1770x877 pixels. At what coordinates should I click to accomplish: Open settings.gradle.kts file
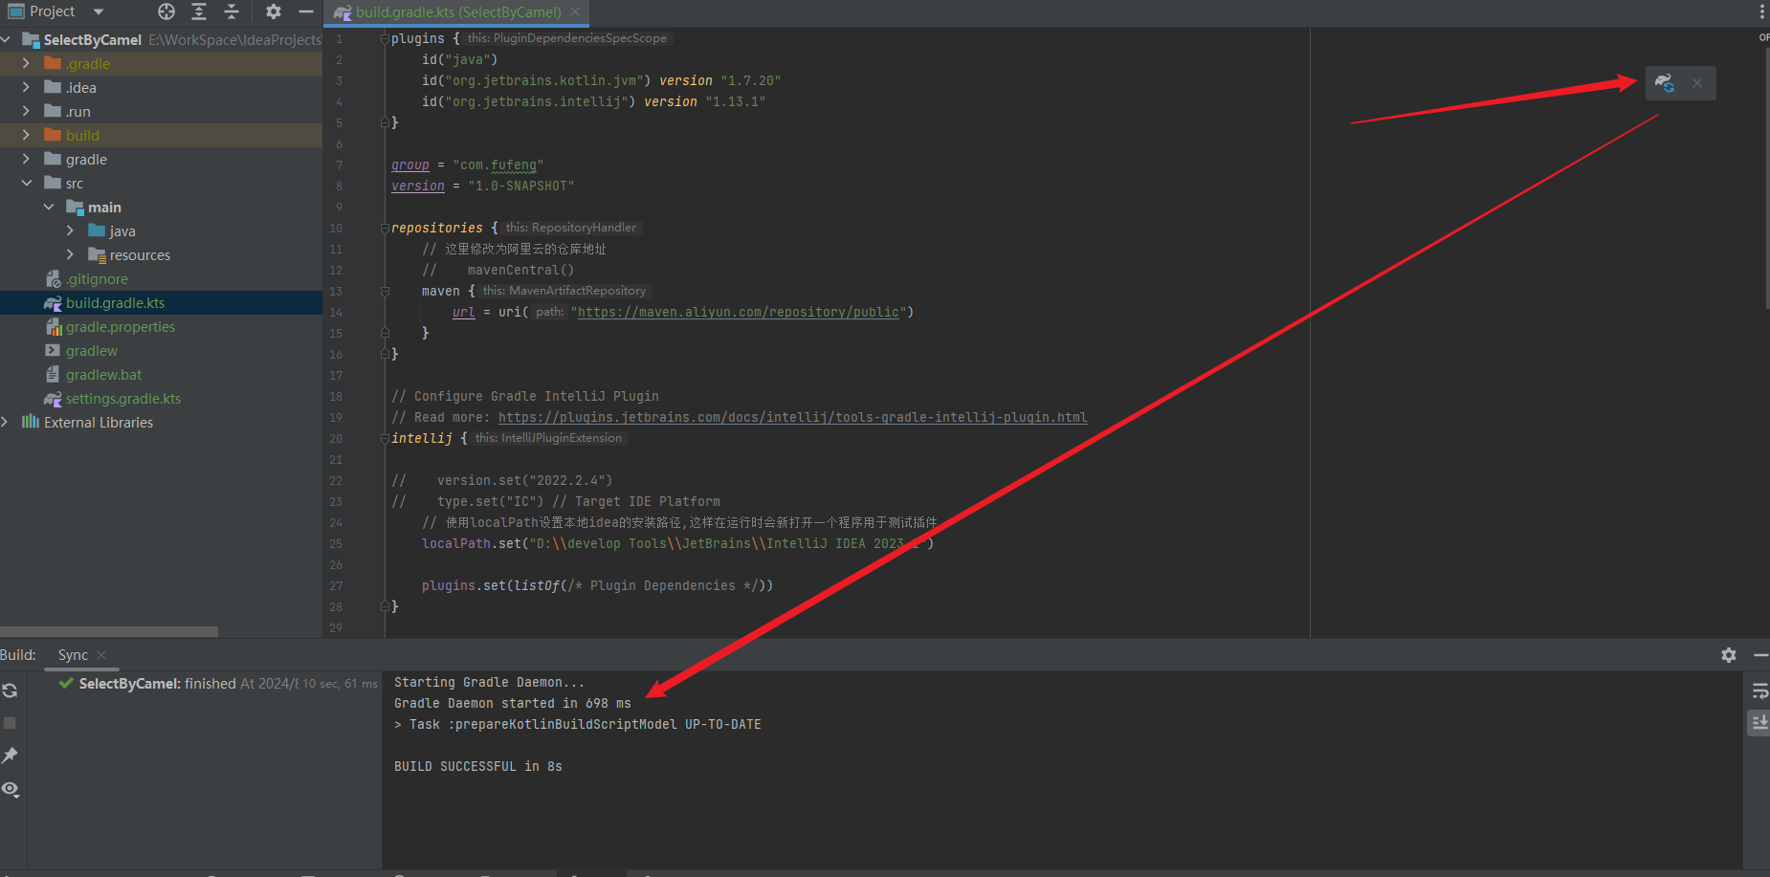[122, 398]
